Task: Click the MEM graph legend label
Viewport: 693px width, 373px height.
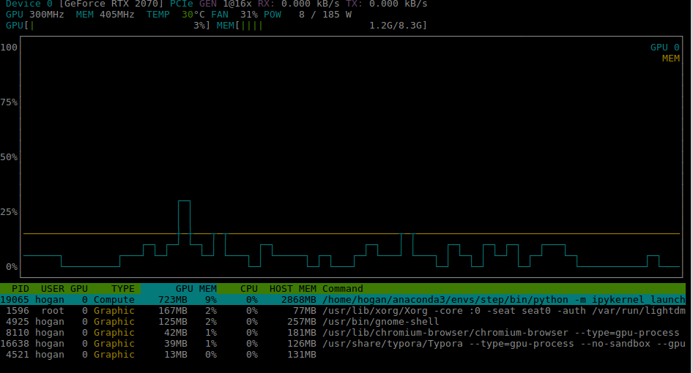Action: [x=670, y=59]
